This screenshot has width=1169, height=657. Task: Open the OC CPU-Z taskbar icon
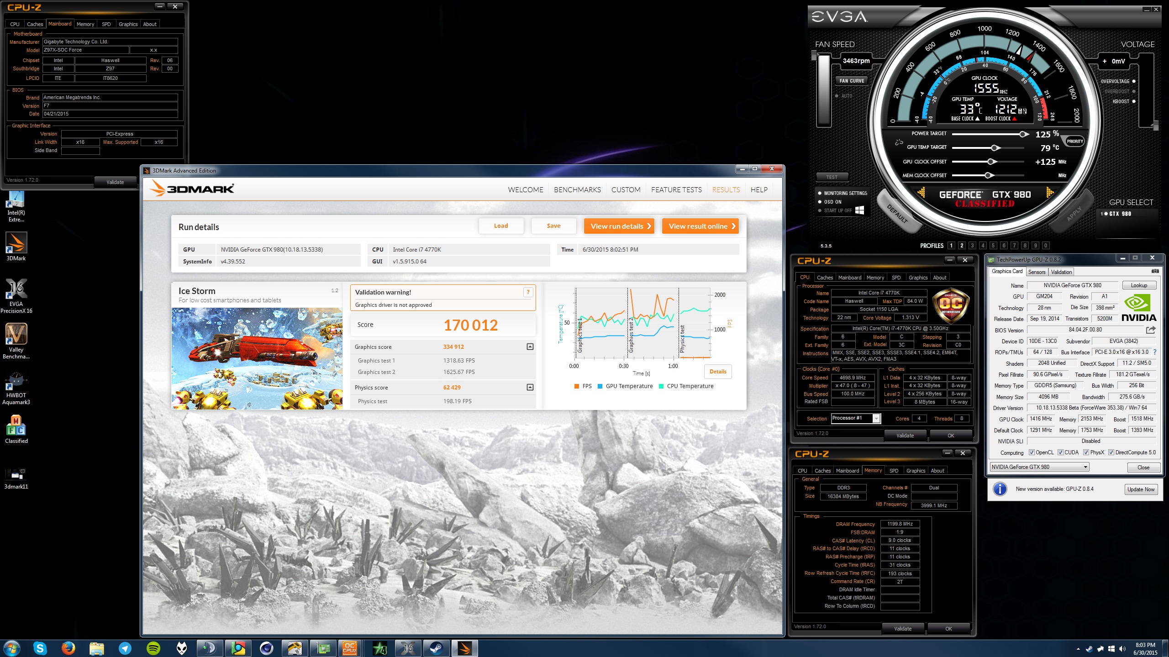pos(350,648)
